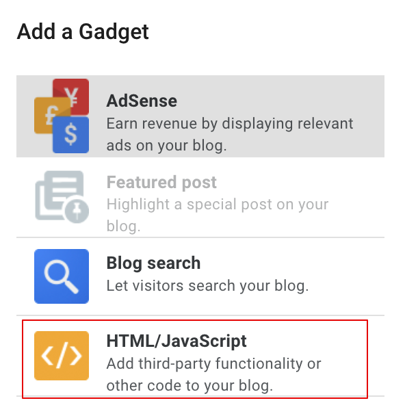Click the pin badge on Featured post icon

click(77, 211)
